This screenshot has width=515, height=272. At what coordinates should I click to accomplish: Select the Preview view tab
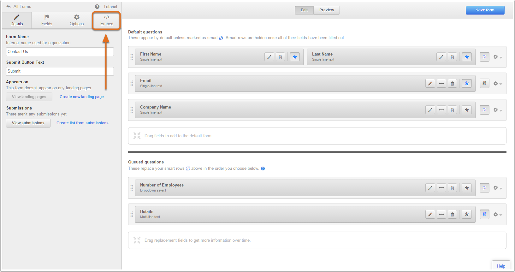coord(327,10)
